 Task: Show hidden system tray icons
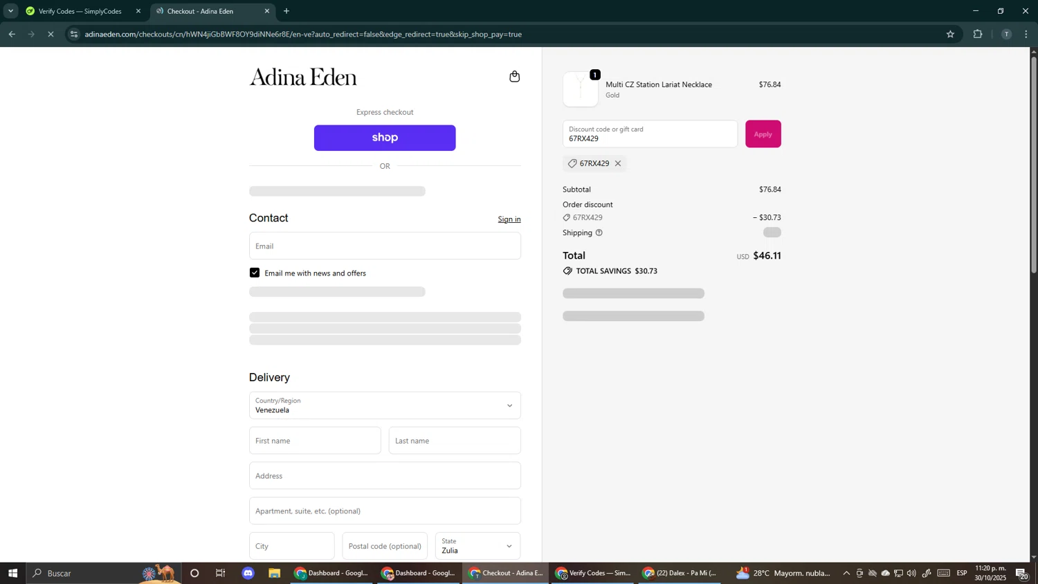(x=846, y=573)
